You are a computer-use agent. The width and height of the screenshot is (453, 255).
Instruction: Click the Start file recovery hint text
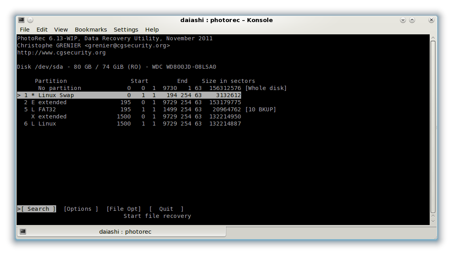click(157, 216)
